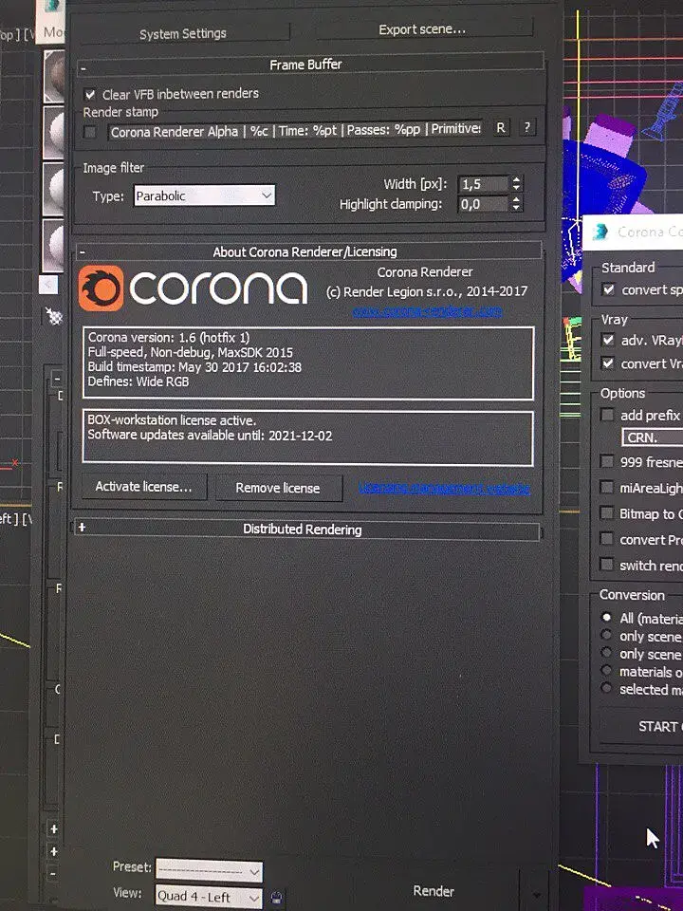Screen dimensions: 683x911
Task: Click the render stamp text field
Action: [x=297, y=131]
